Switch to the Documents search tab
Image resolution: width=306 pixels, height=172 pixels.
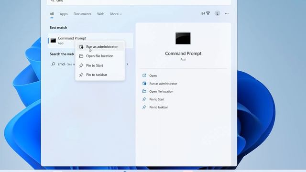82,14
